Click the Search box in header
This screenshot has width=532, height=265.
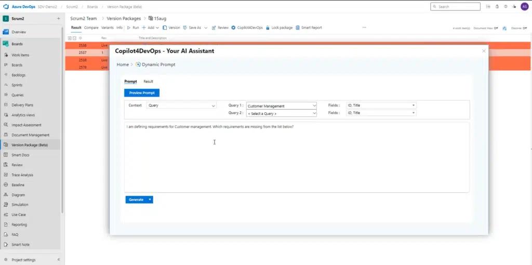click(x=455, y=6)
